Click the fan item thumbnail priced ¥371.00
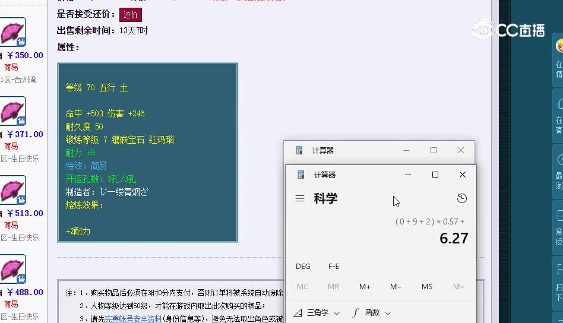This screenshot has width=563, height=323. point(12,111)
